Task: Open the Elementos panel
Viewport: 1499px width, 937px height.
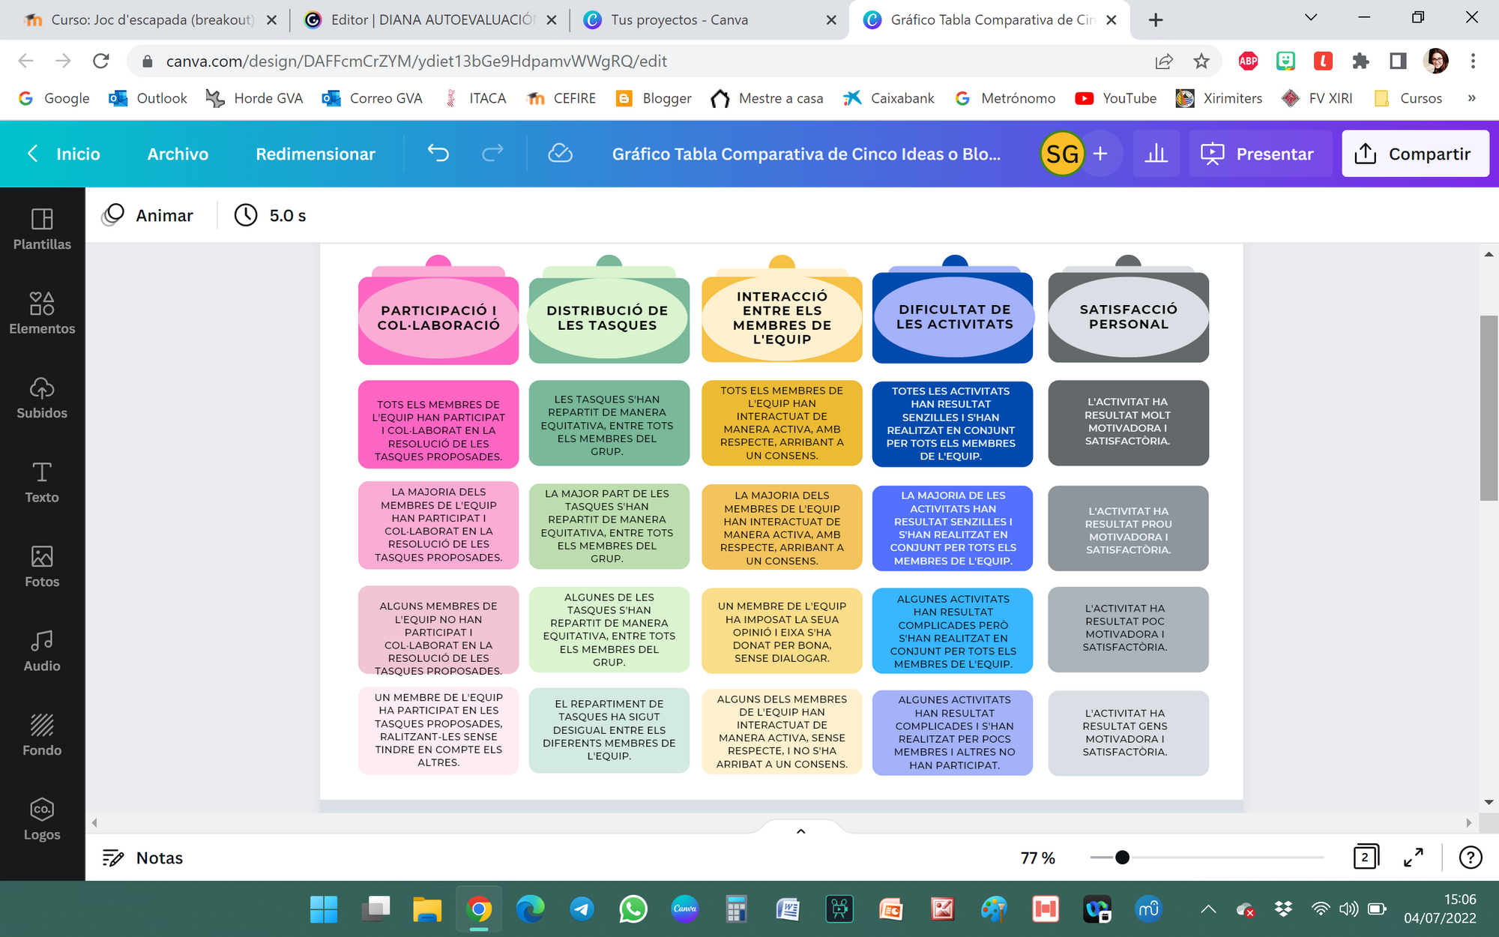Action: 42,313
